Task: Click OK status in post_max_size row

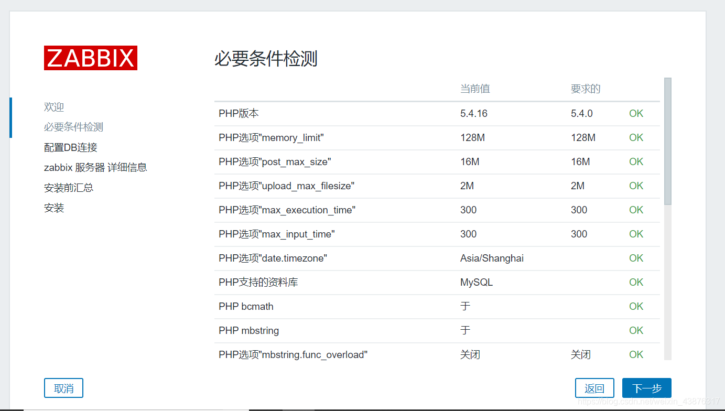Action: (636, 161)
